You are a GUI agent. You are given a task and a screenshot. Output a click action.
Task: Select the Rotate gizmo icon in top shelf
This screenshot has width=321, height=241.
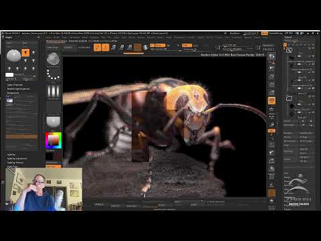pos(130,47)
